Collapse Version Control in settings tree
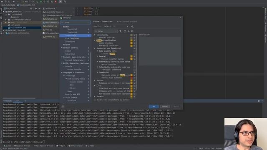 (x=62, y=48)
